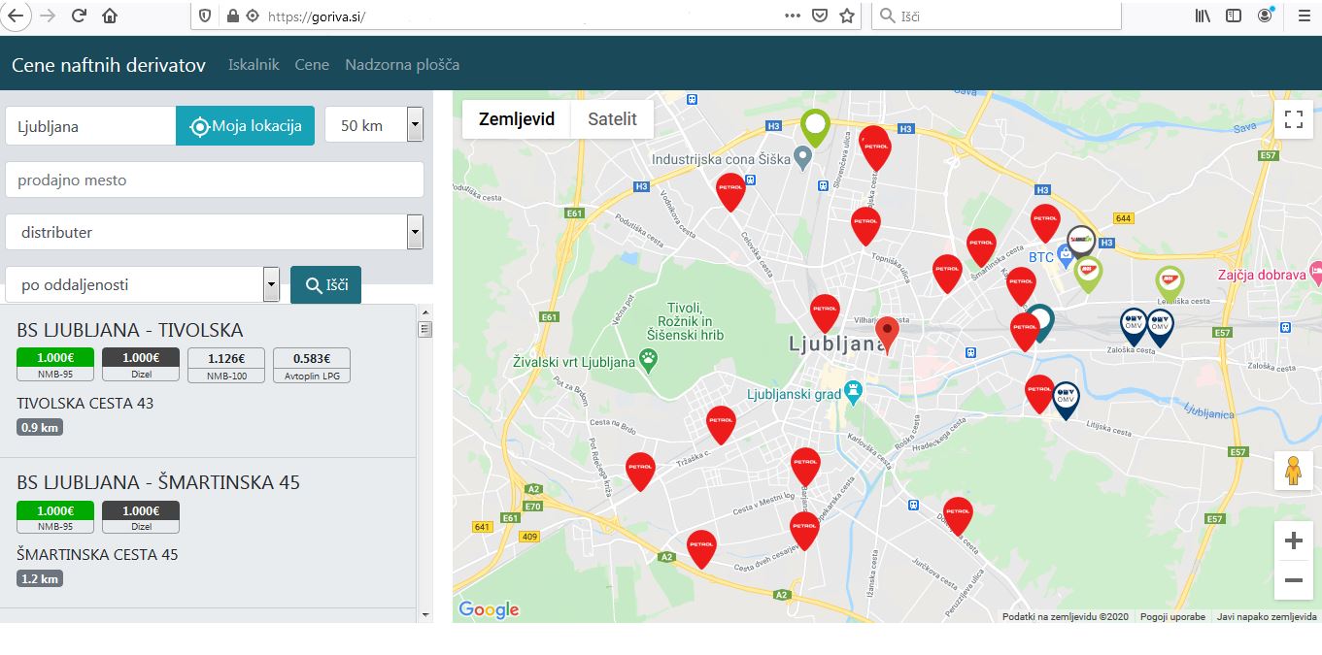Zoom out with the map minus button
The height and width of the screenshot is (655, 1322).
(x=1293, y=580)
